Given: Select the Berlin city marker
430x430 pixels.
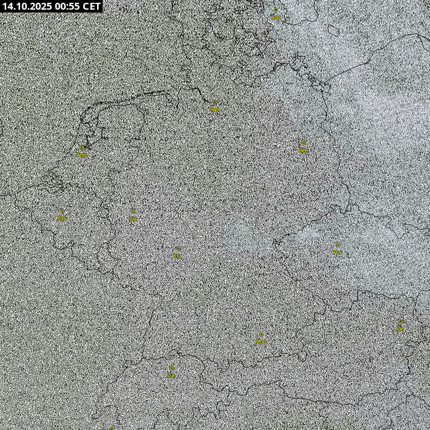Looking at the screenshot, I should pyautogui.click(x=303, y=144).
